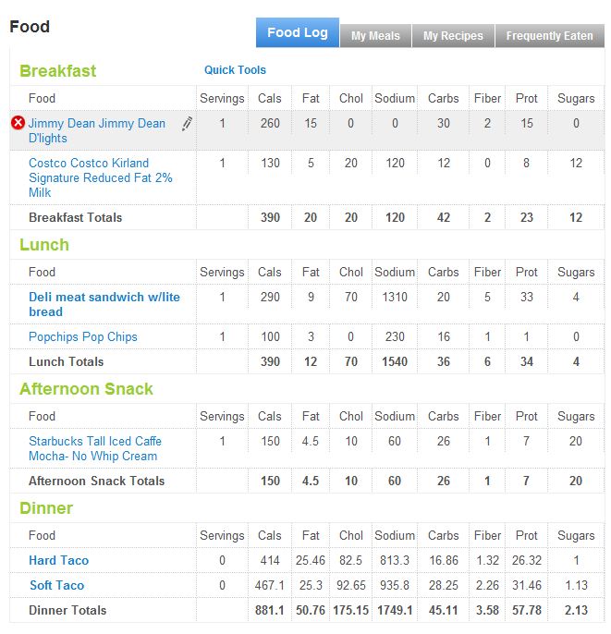Click the Lunch section heading
The height and width of the screenshot is (634, 611).
click(x=44, y=245)
